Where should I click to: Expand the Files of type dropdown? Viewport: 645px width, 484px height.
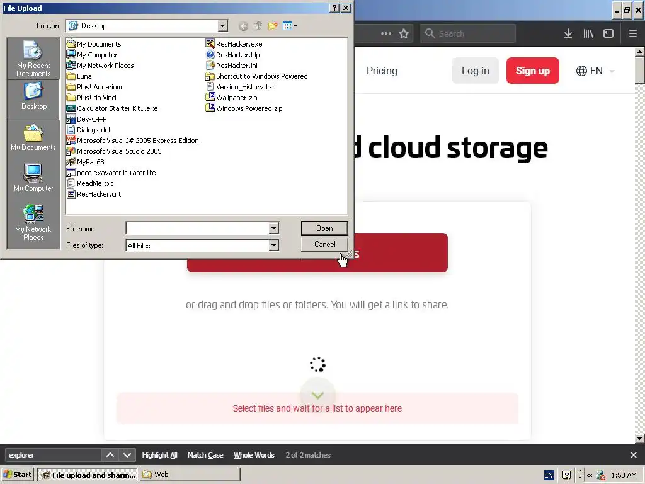click(x=273, y=245)
